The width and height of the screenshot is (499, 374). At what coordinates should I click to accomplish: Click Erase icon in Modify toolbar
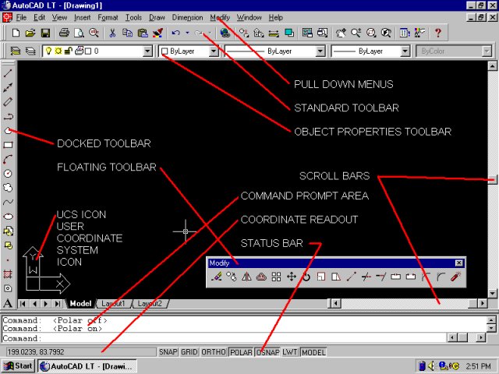(217, 277)
